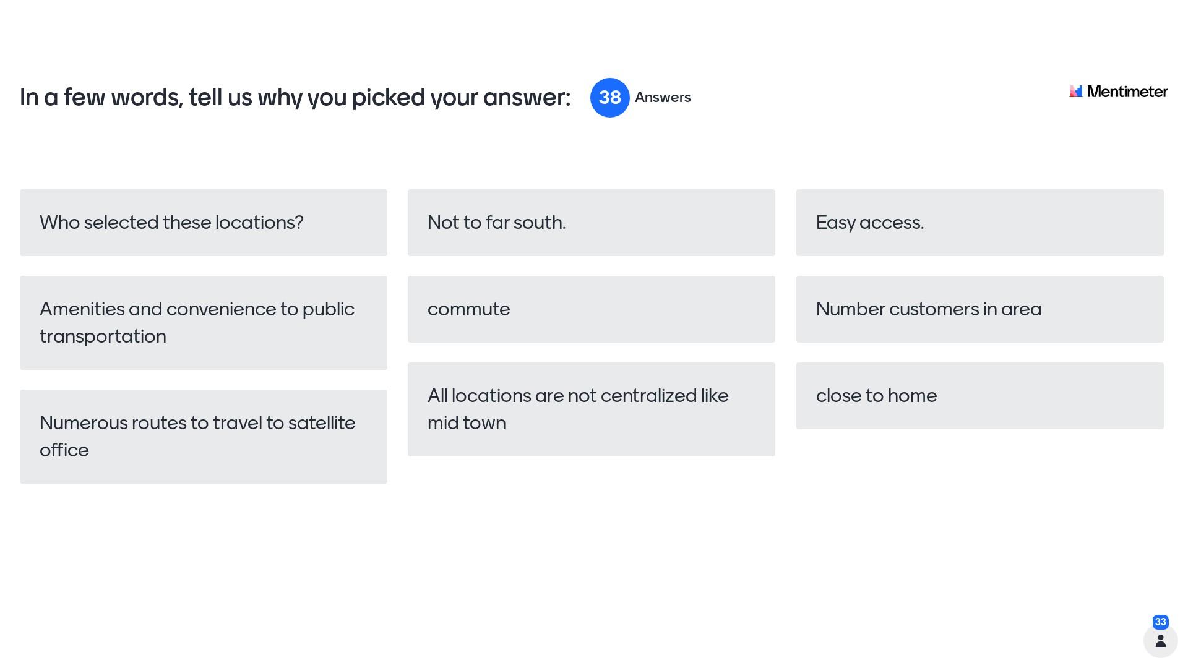
Task: Open the 'Numerous routes to travel' response
Action: coord(203,436)
